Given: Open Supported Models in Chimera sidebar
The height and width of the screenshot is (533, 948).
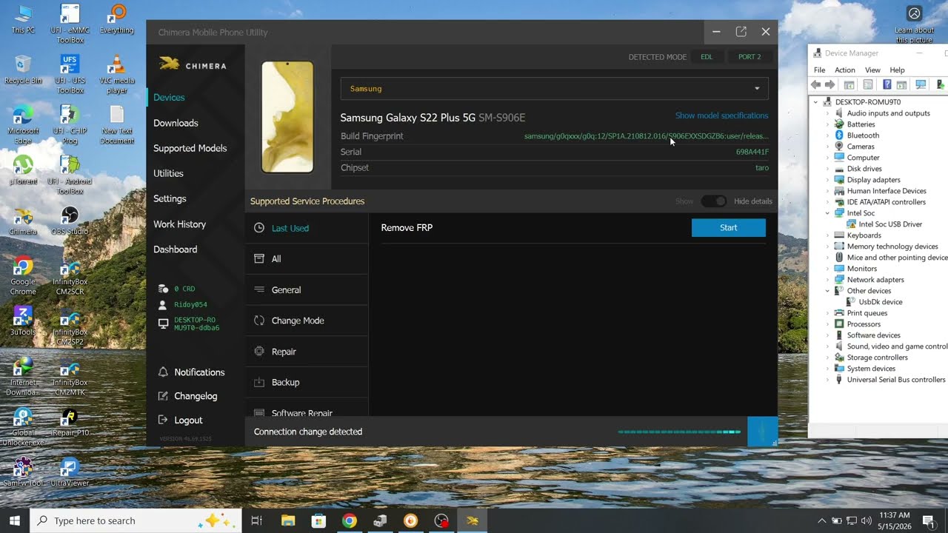Looking at the screenshot, I should pos(190,148).
